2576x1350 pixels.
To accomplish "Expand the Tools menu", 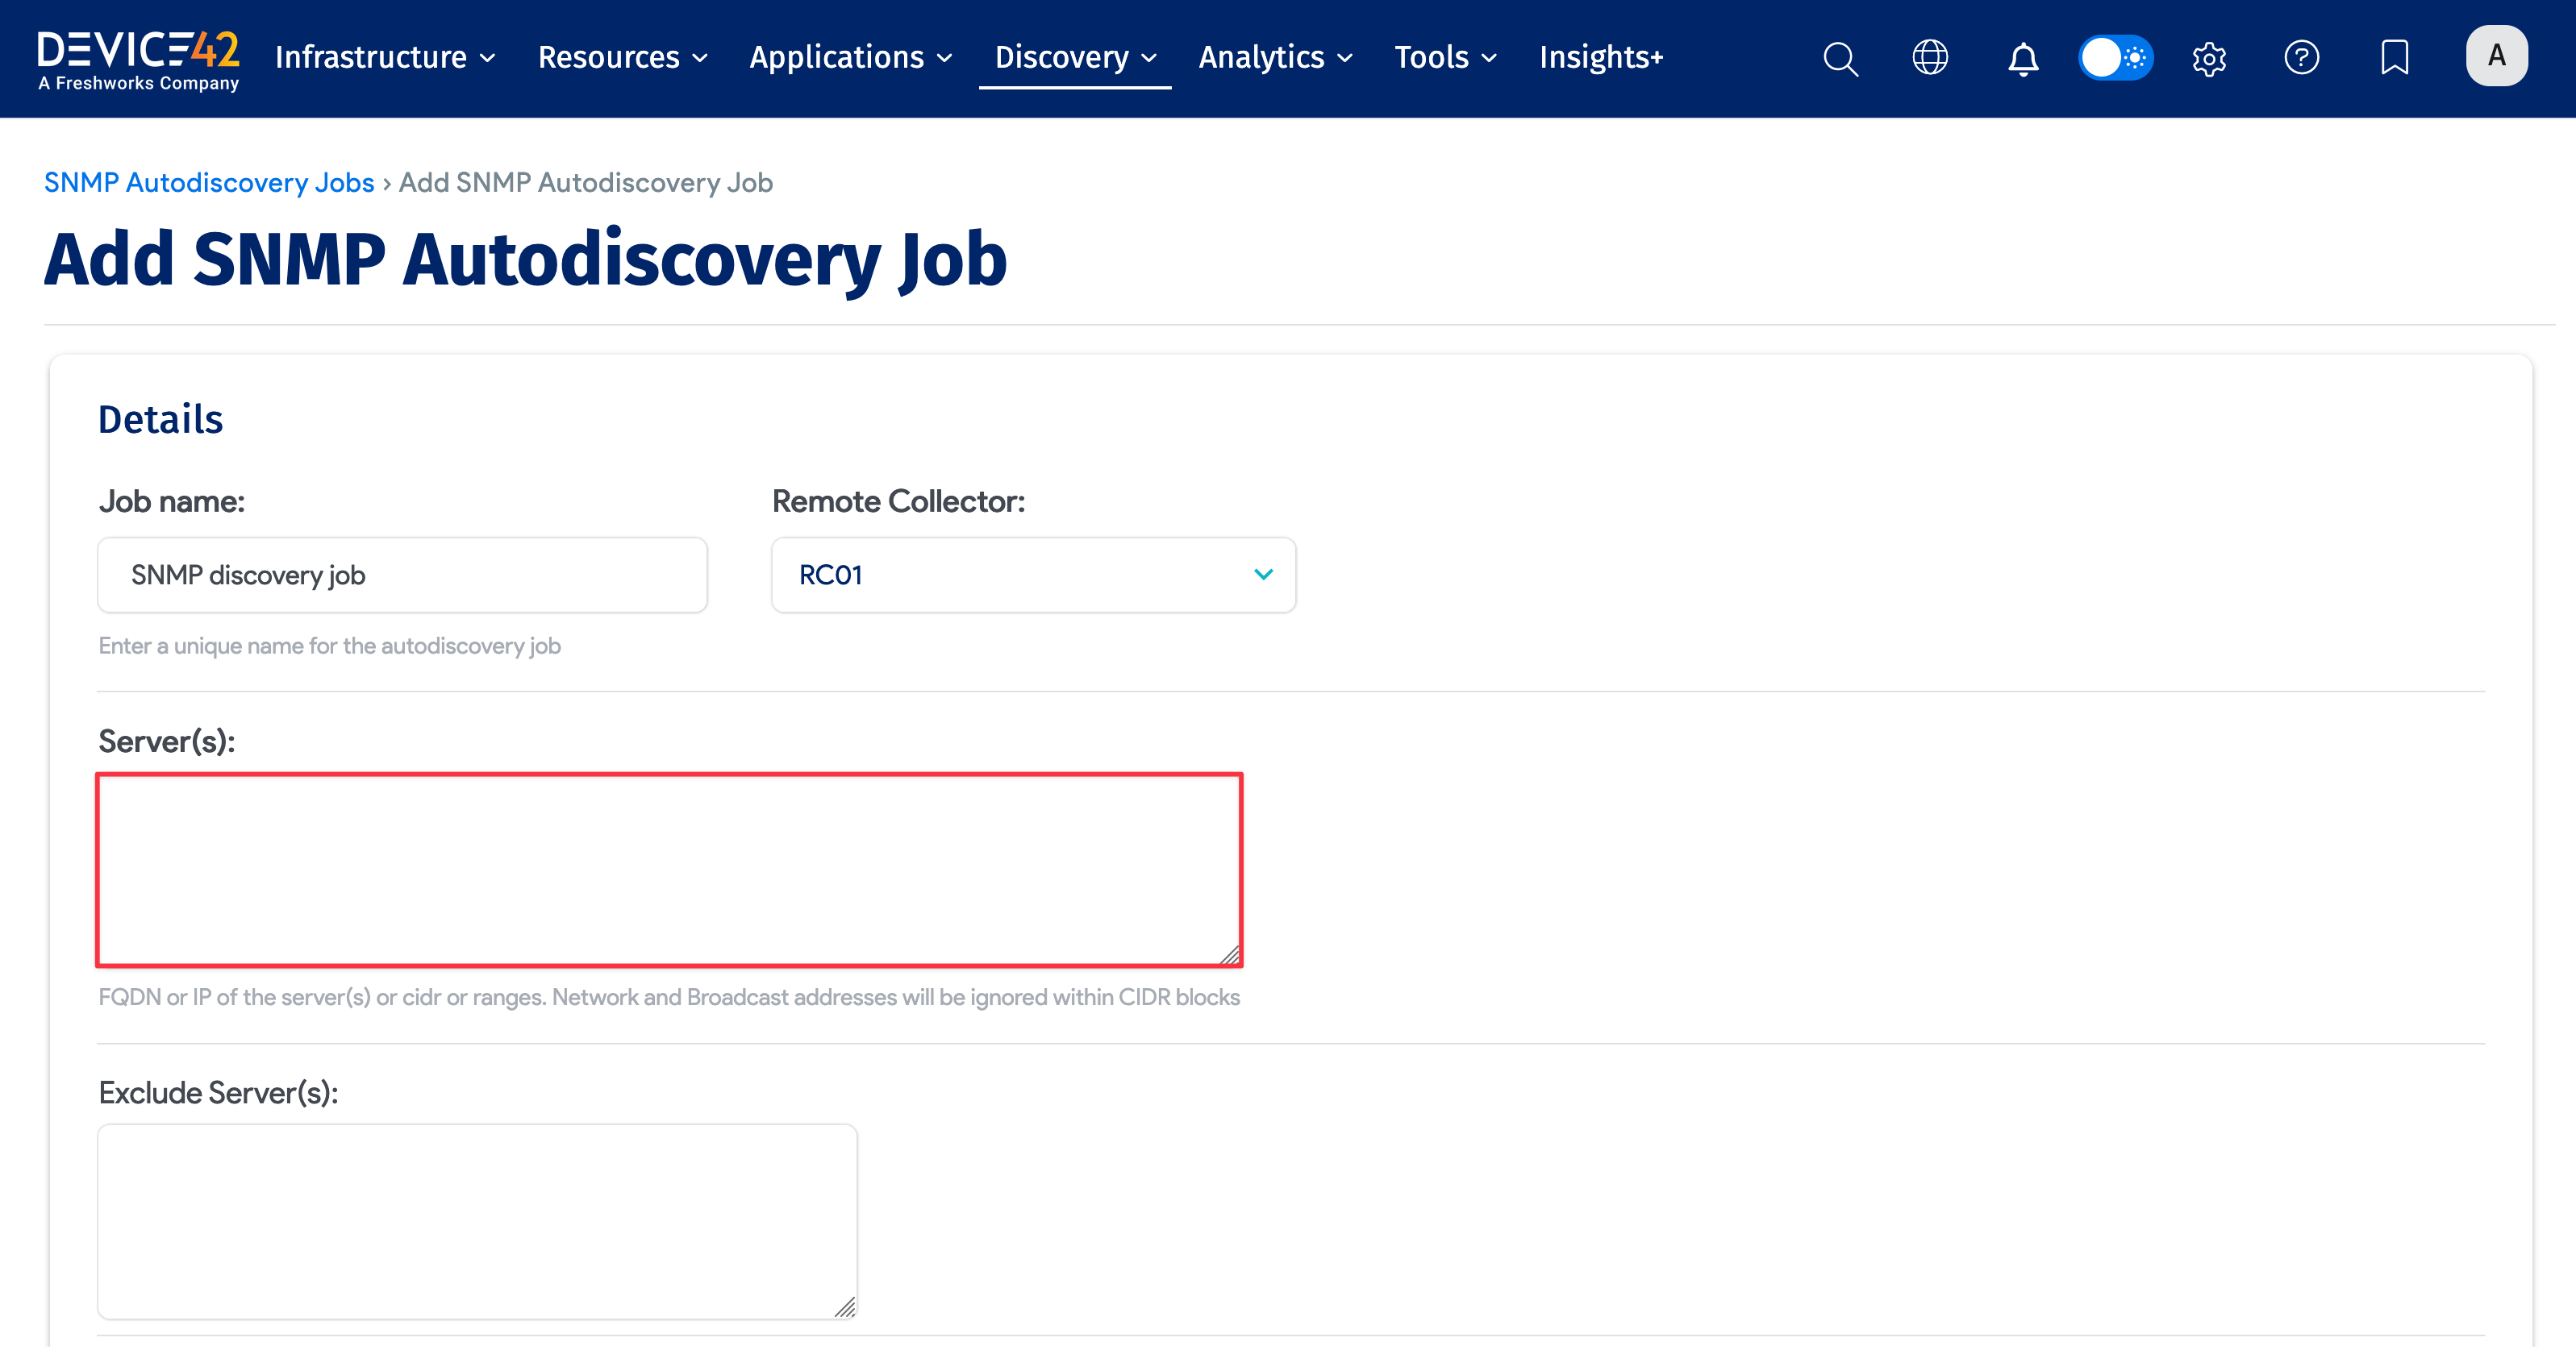I will [x=1445, y=58].
